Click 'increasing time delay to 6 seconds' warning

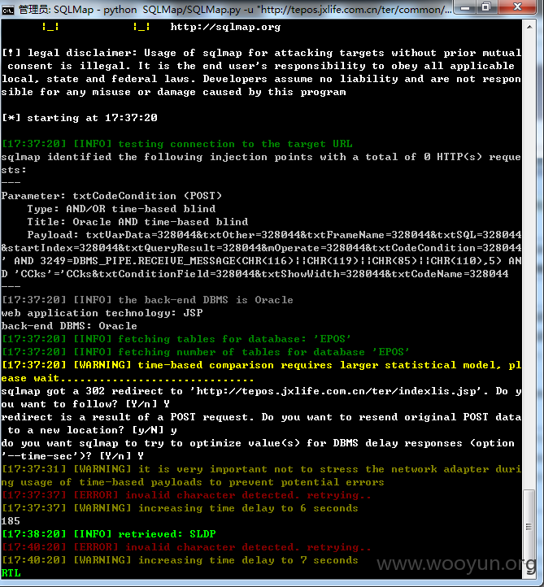click(x=180, y=508)
